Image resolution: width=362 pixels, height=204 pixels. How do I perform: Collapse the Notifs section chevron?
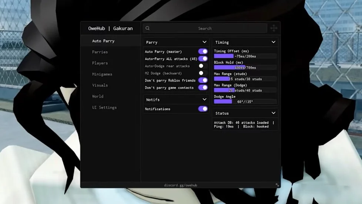[204, 99]
